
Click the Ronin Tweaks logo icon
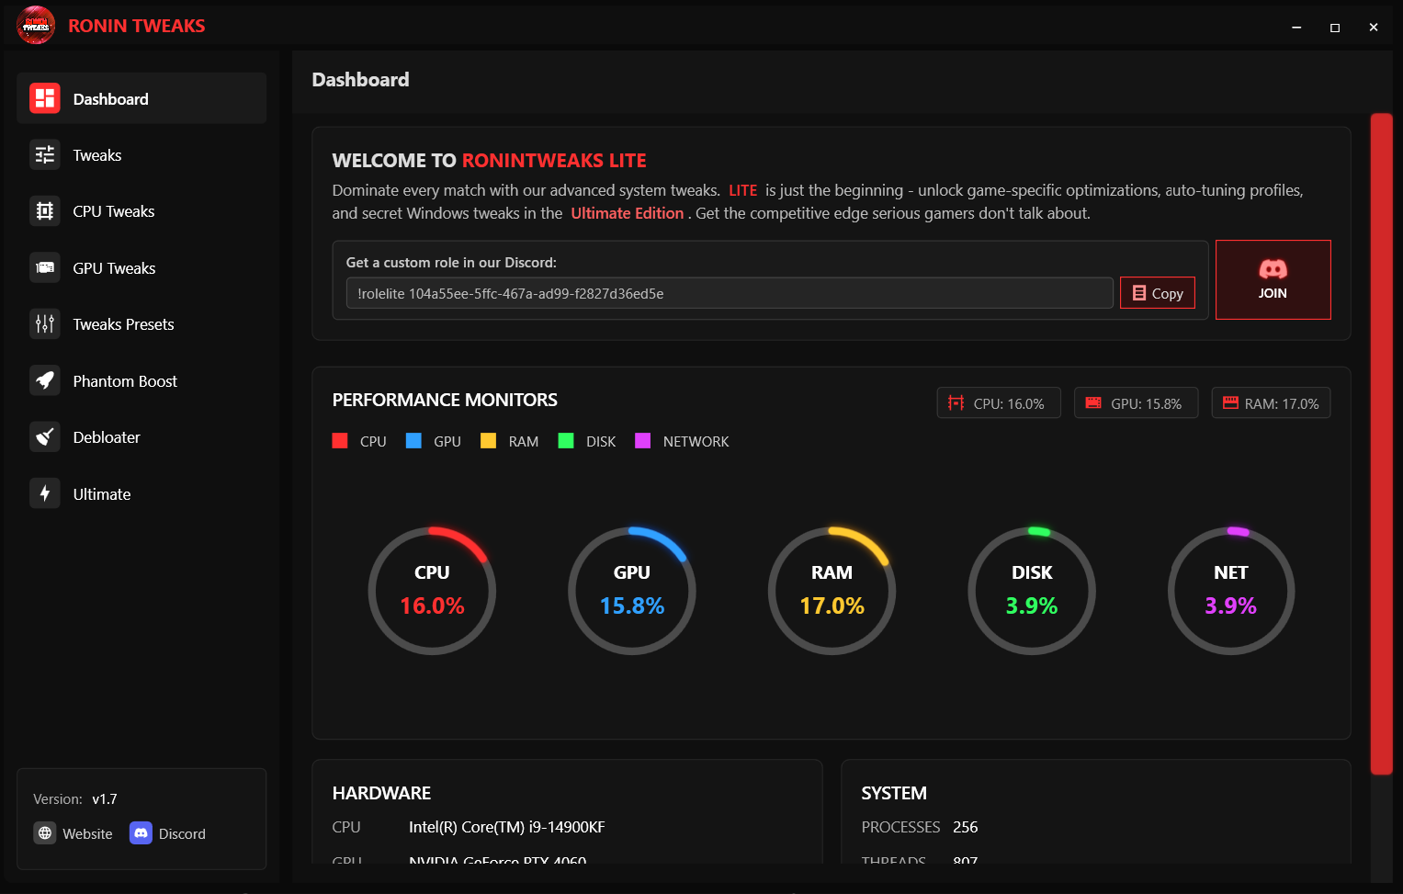(36, 26)
